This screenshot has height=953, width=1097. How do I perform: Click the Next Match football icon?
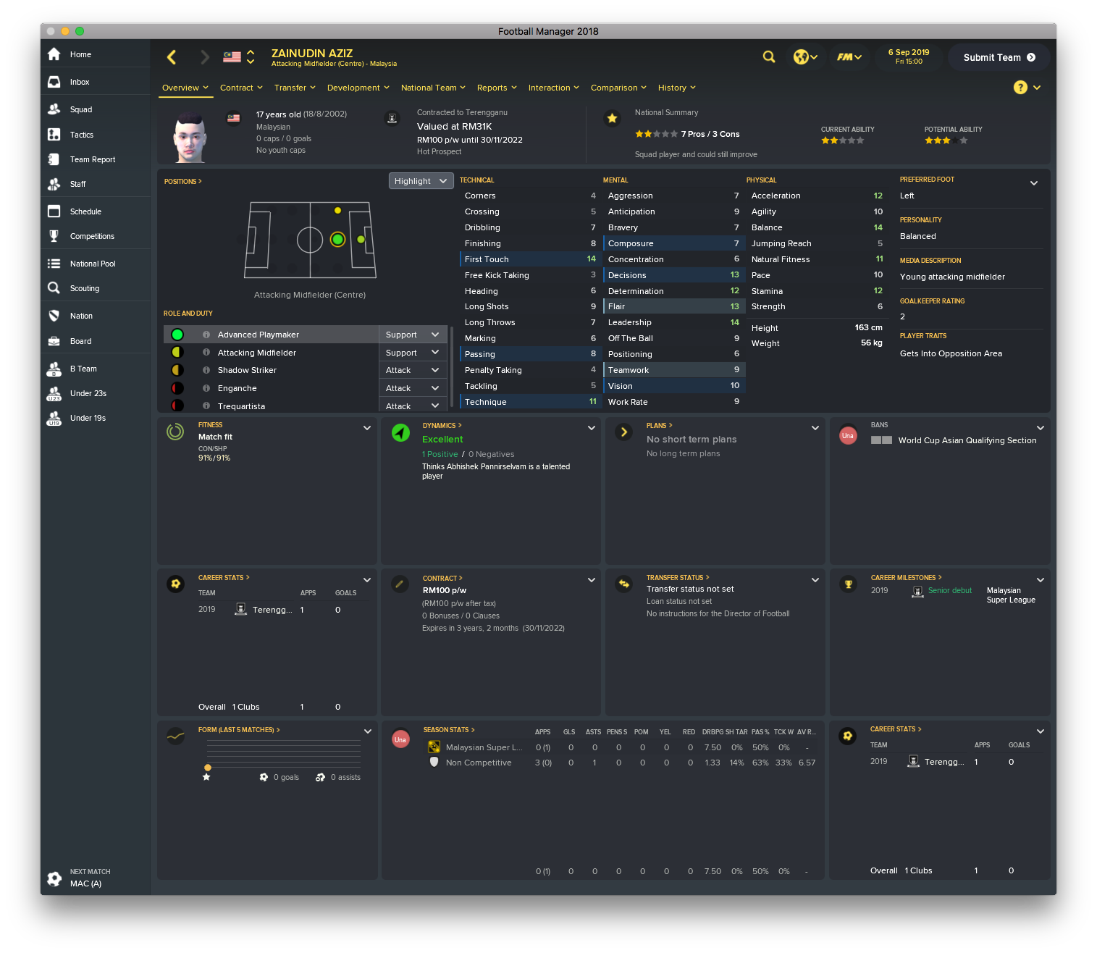tap(54, 878)
